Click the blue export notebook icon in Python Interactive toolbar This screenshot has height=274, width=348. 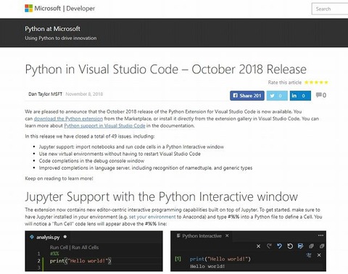click(x=300, y=246)
